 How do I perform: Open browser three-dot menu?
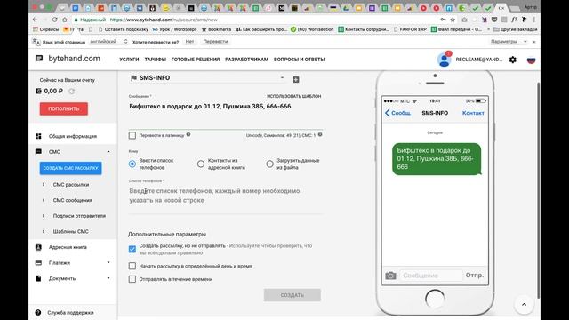tap(533, 20)
